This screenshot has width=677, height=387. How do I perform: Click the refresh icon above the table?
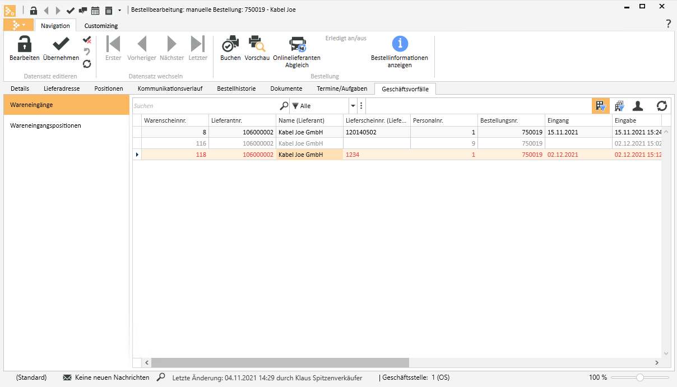tap(662, 106)
